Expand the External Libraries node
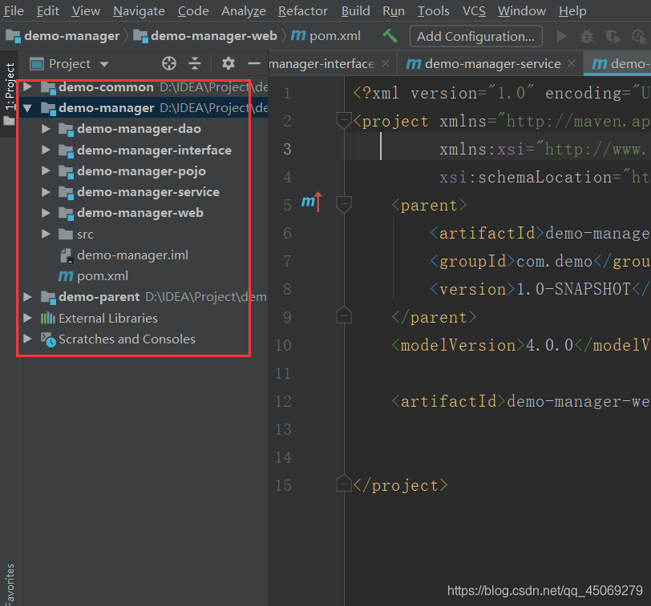Viewport: 651px width, 606px height. coord(28,318)
